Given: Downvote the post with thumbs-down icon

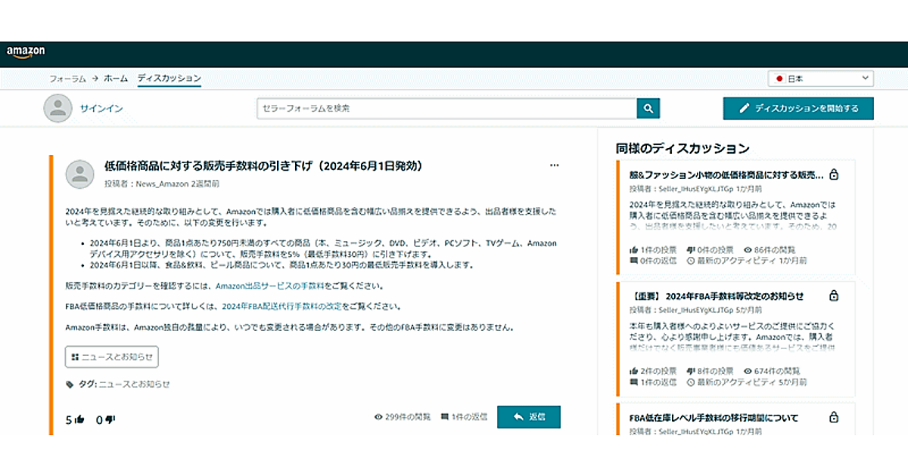Looking at the screenshot, I should click(110, 419).
